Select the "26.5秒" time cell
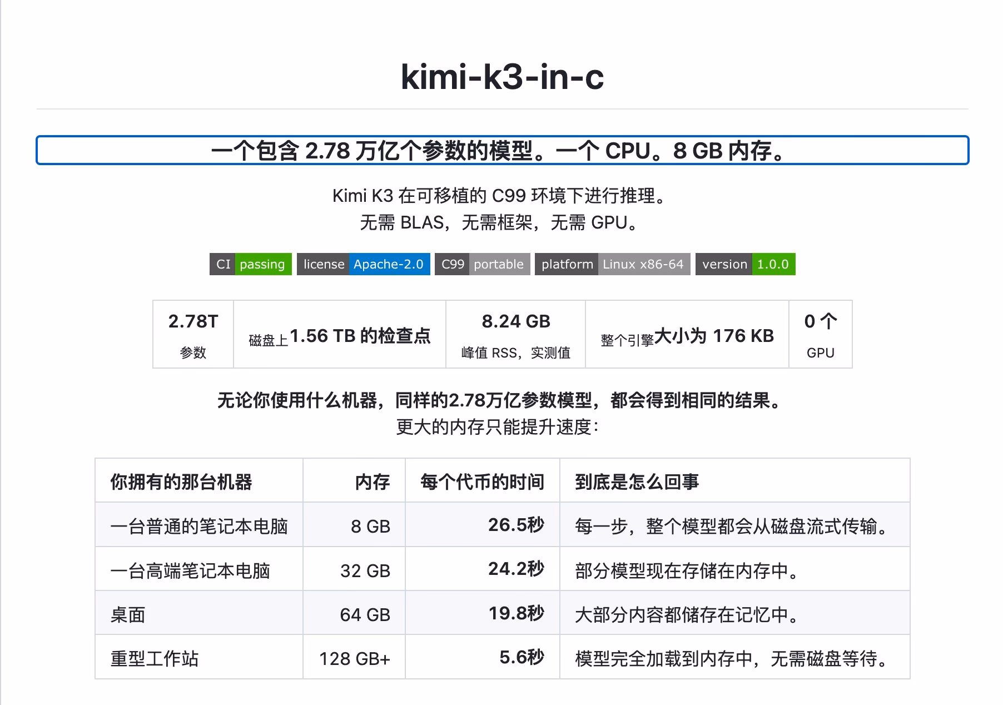 click(x=483, y=525)
